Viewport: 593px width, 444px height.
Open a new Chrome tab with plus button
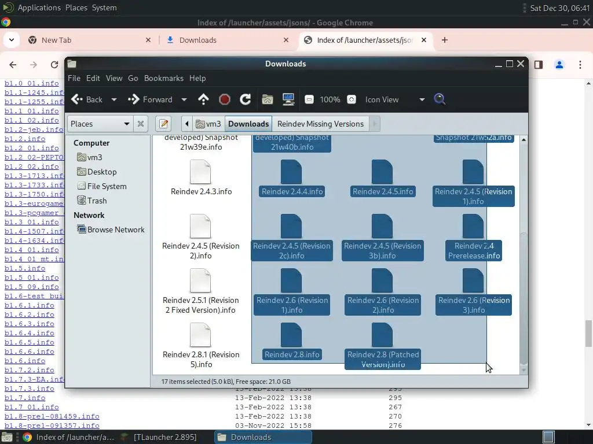pyautogui.click(x=445, y=40)
